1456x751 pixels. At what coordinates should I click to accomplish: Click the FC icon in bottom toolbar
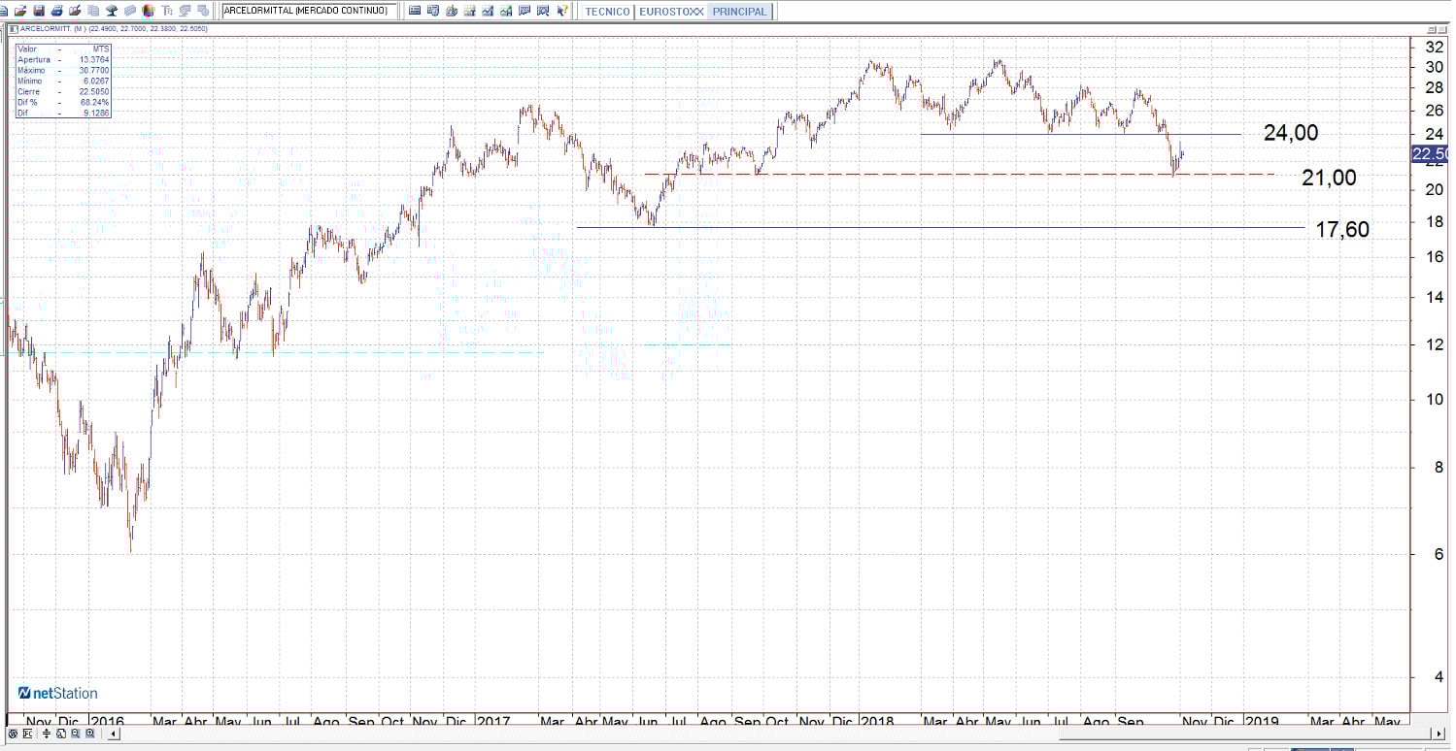[27, 734]
